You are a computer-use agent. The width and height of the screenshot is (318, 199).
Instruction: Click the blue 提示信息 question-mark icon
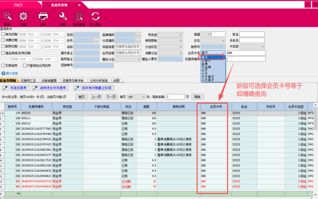click(3, 73)
